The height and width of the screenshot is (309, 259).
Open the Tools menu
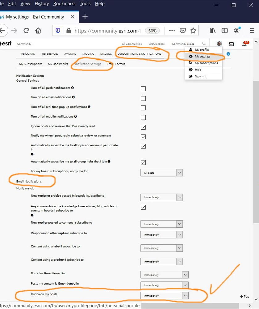coord(85,4)
